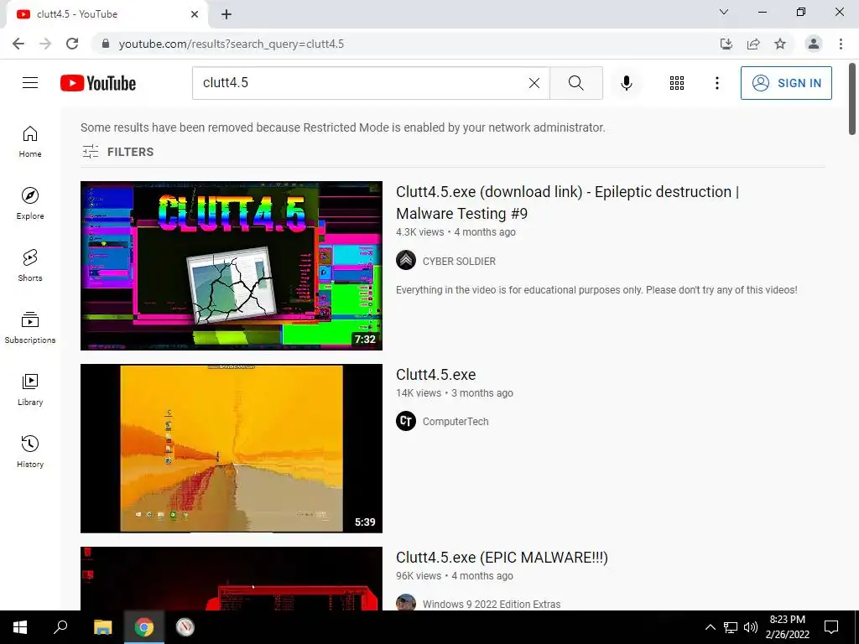Click the page vertical scrollbar

click(852, 99)
